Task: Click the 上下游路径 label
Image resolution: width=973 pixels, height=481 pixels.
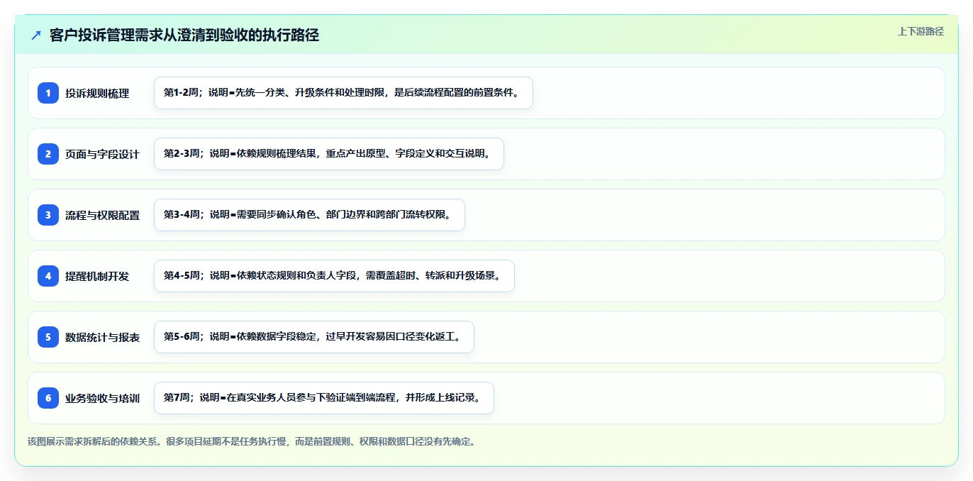Action: click(921, 31)
